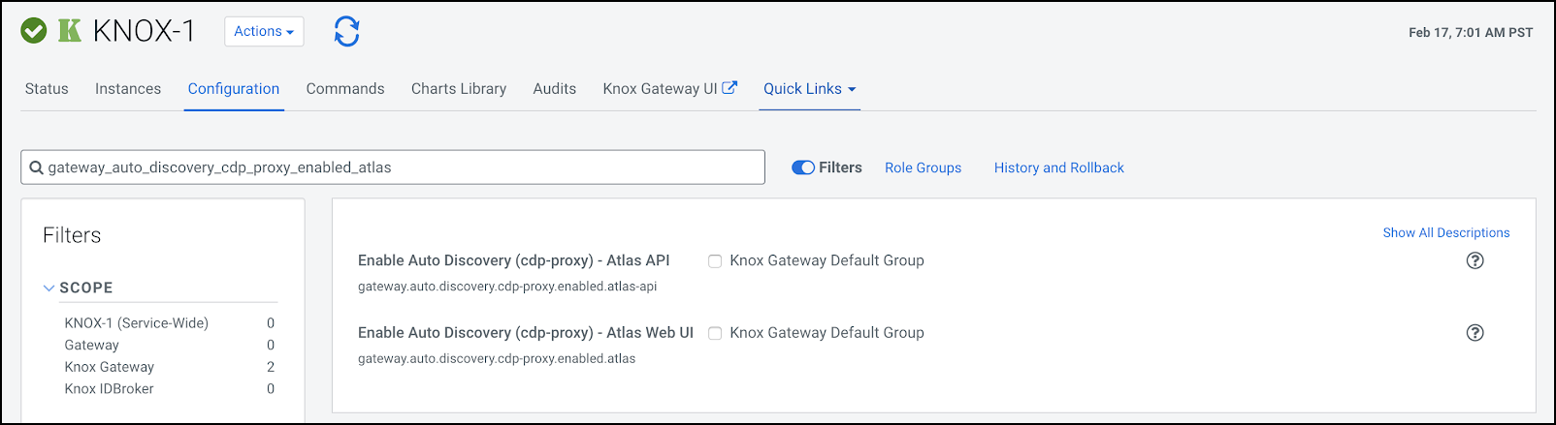Toggle the Filters switch off
1556x425 pixels.
coord(803,167)
